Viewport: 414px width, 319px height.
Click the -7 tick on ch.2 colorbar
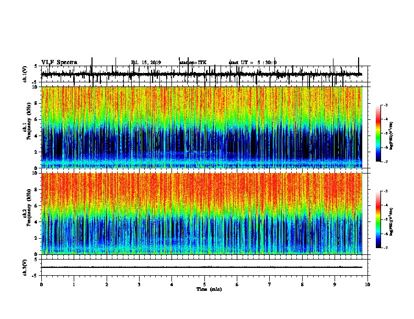click(385, 248)
